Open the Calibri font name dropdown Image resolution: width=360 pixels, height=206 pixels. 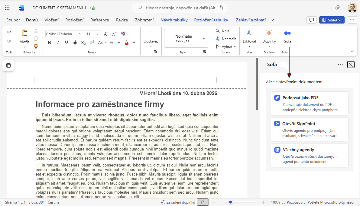pyautogui.click(x=64, y=34)
